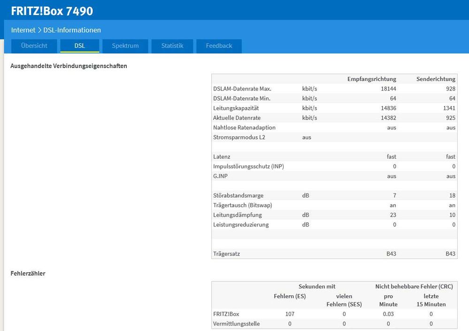The height and width of the screenshot is (331, 469).
Task: Click the breadcrumb chevron after Internet
Action: coord(39,30)
